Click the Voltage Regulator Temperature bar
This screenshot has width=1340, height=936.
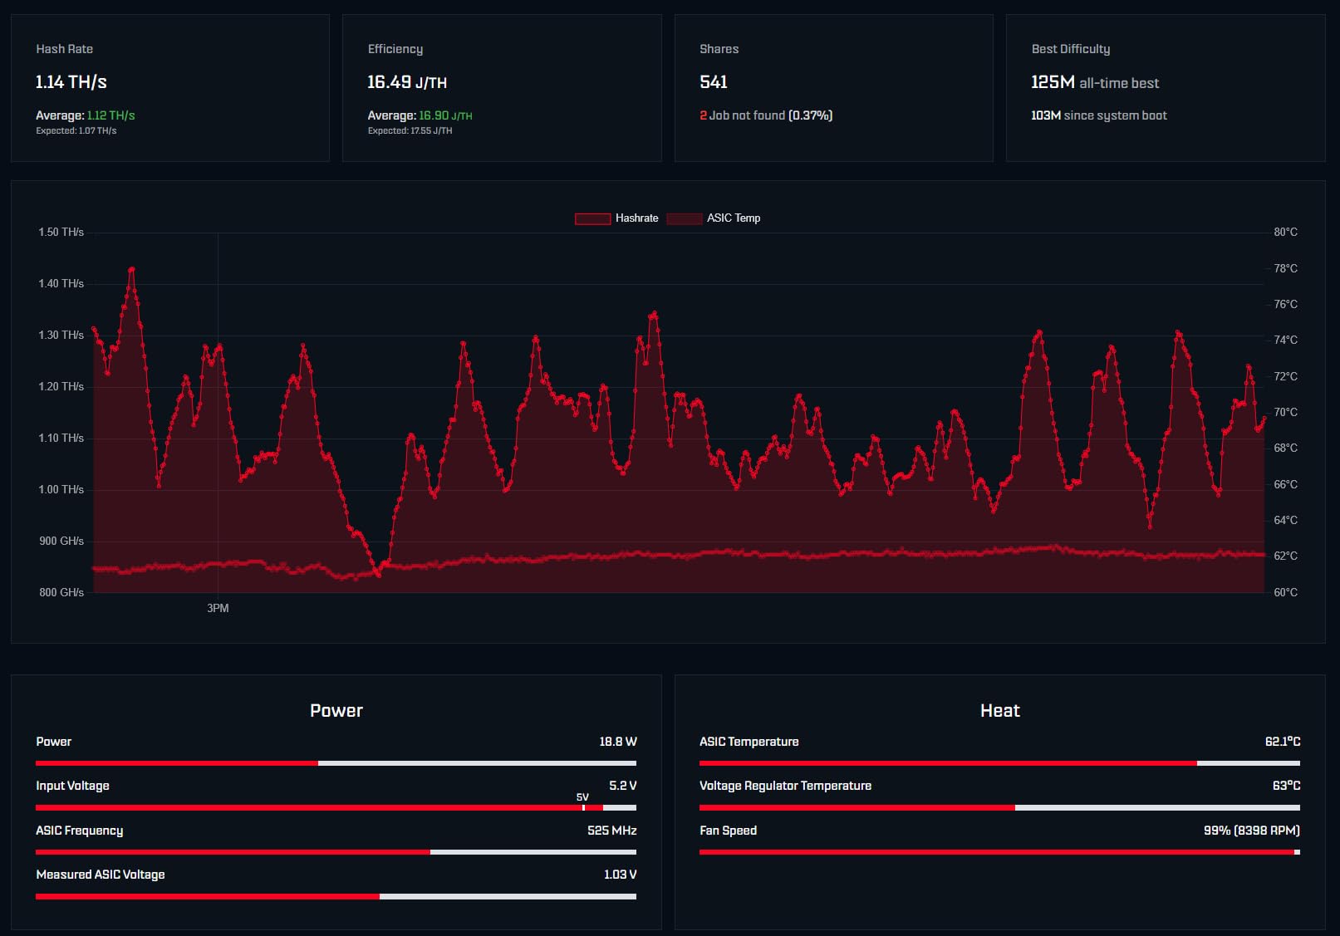click(x=999, y=807)
